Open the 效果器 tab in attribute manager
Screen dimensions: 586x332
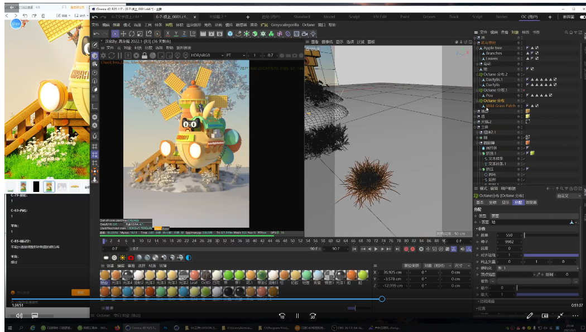[x=531, y=203]
